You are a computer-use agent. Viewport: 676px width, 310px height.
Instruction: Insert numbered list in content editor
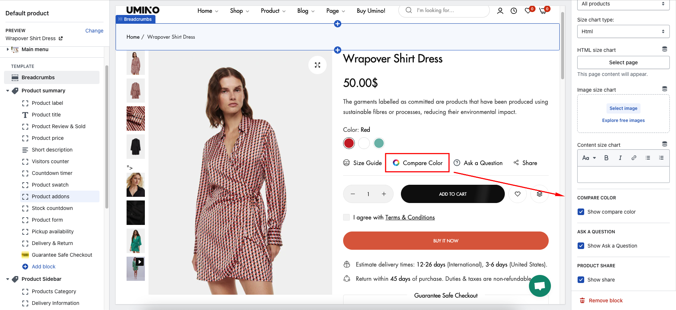click(x=661, y=158)
